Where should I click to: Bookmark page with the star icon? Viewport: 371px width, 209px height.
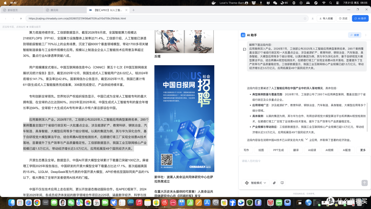click(305, 19)
